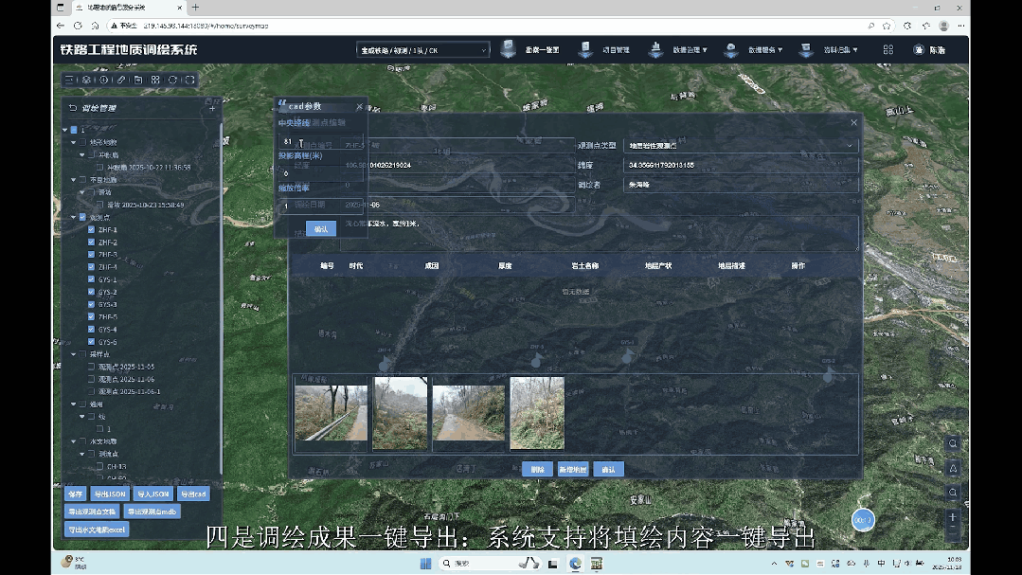Click the back arrow in 调绘管理 panel header
This screenshot has width=1022, height=575.
tap(72, 108)
